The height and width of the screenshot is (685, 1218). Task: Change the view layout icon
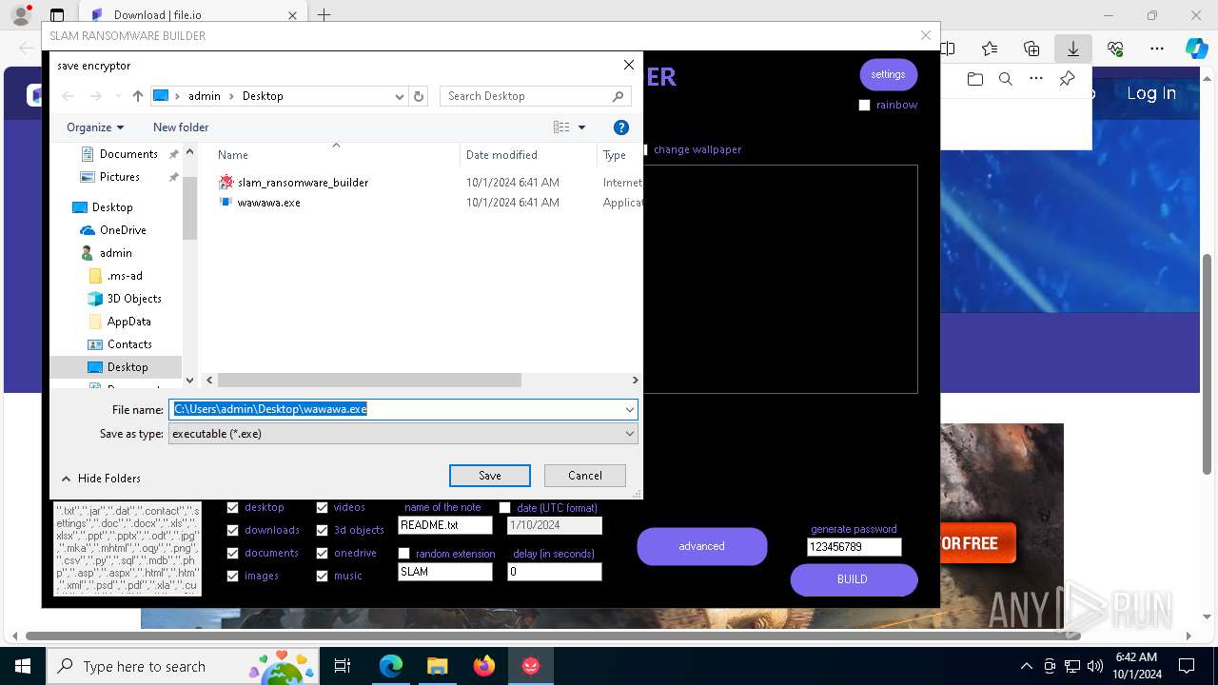coord(561,127)
